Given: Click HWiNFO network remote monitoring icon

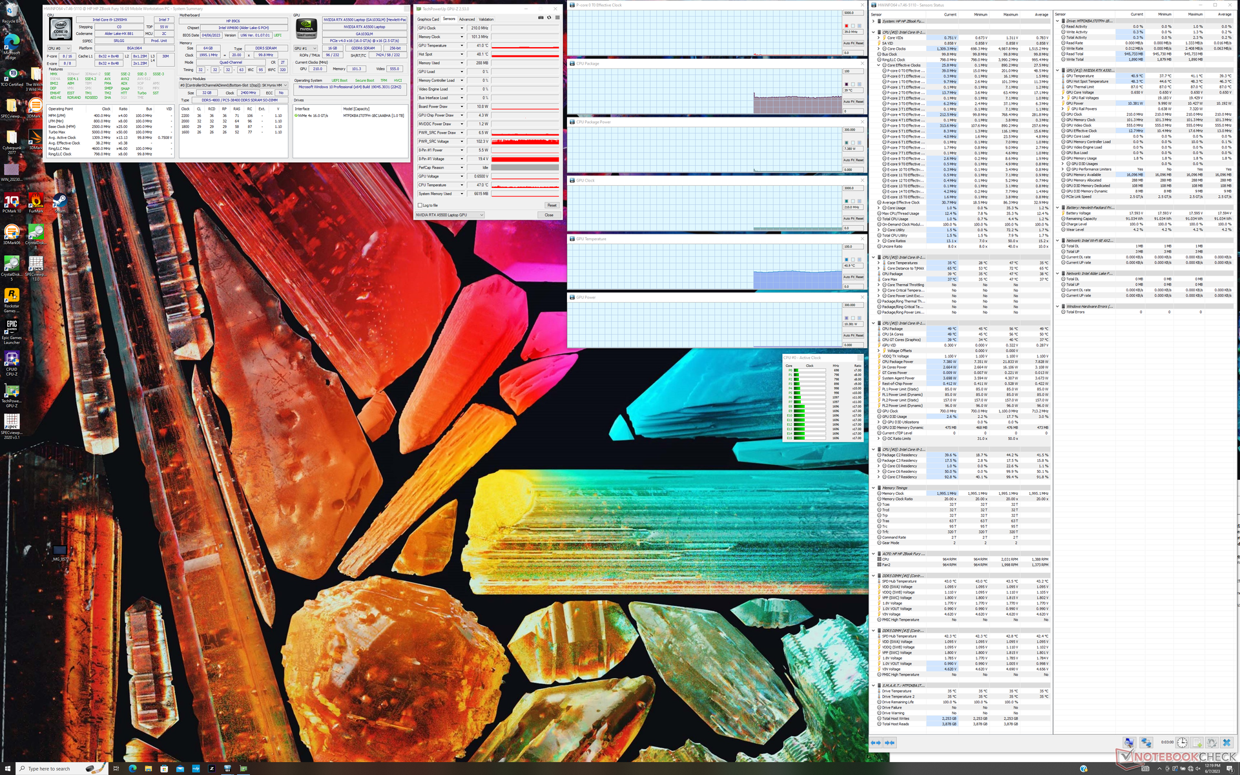Looking at the screenshot, I should click(1146, 743).
